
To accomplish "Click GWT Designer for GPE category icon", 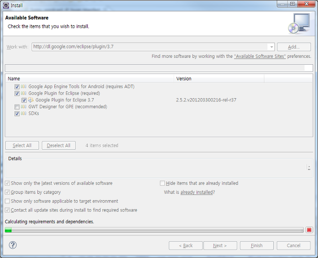I will tap(24, 107).
